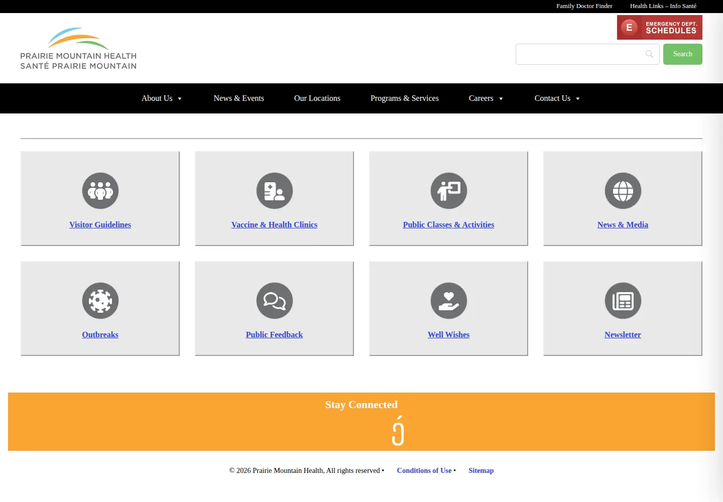The height and width of the screenshot is (502, 723).
Task: Click the Public Feedback chat bubbles icon
Action: coord(275,301)
